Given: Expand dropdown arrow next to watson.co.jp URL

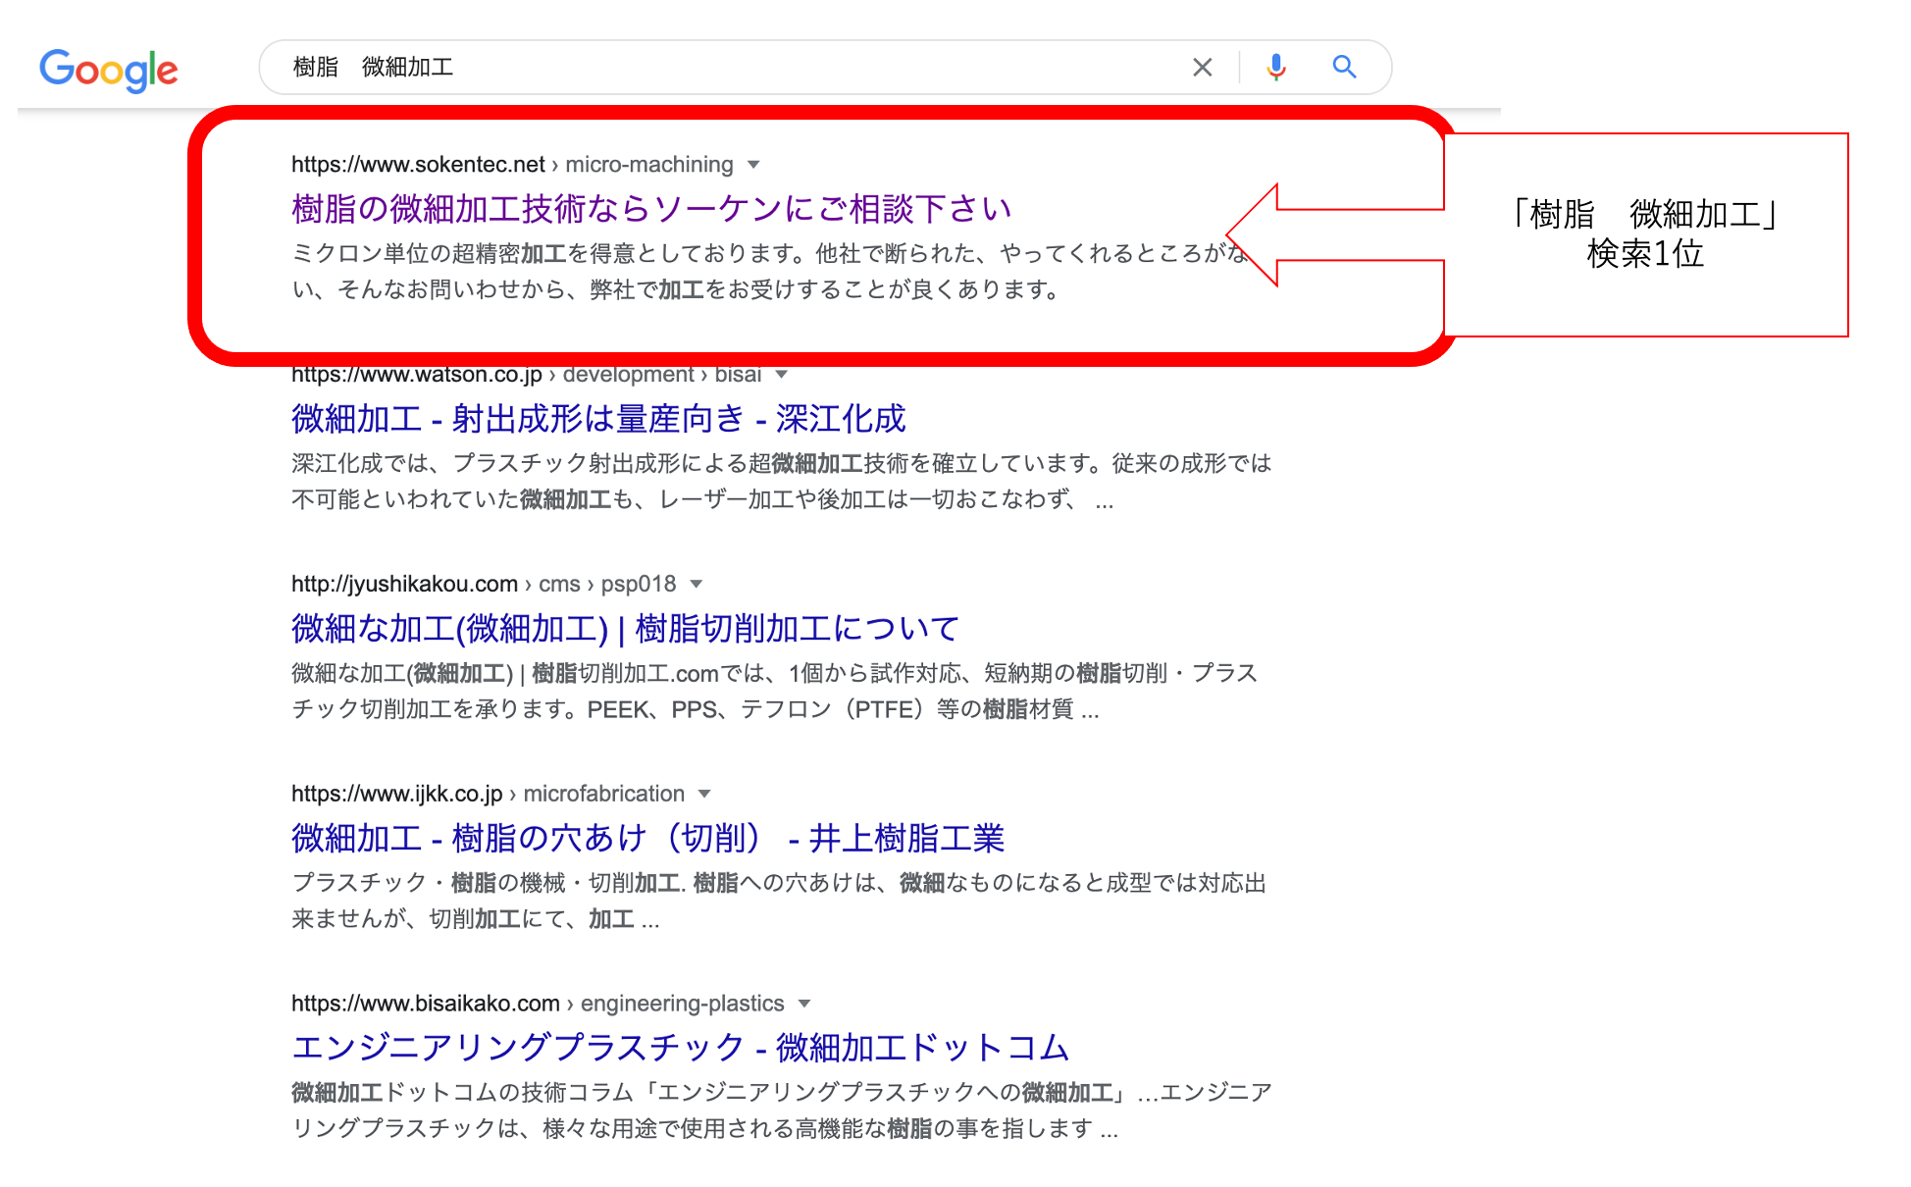Looking at the screenshot, I should 781,375.
